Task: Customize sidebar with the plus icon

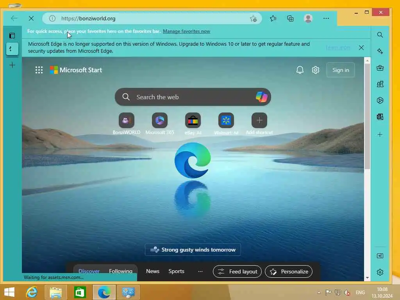Action: click(380, 135)
